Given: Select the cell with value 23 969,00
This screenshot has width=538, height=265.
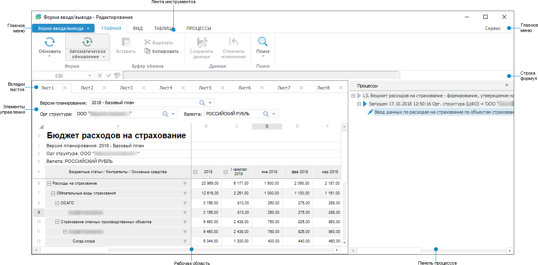Looking at the screenshot, I should 207,183.
